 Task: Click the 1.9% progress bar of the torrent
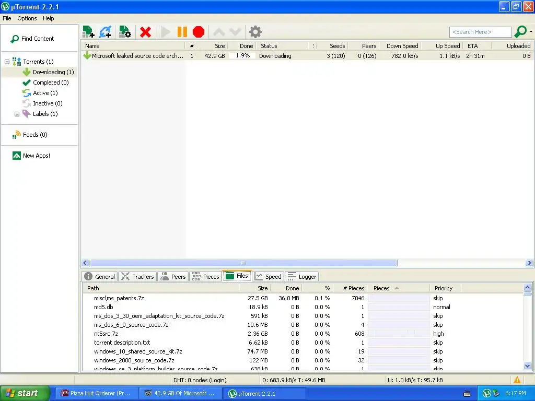pos(242,55)
